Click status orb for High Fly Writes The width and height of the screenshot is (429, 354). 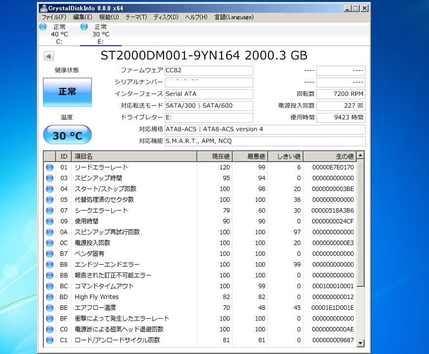click(x=50, y=297)
